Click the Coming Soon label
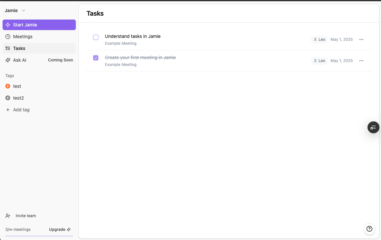Image resolution: width=381 pixels, height=240 pixels. [x=60, y=60]
